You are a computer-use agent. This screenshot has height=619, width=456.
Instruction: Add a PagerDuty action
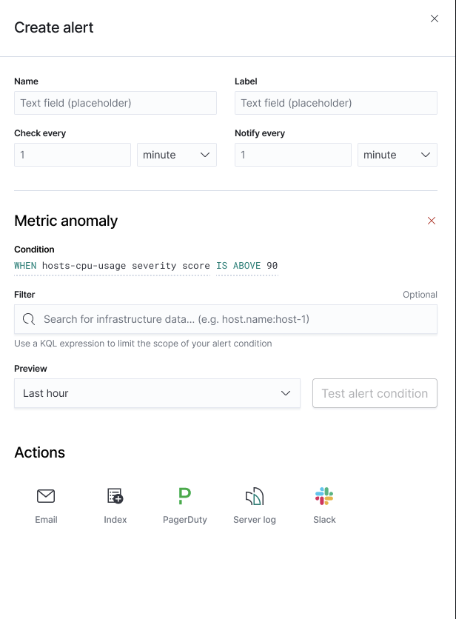(184, 496)
